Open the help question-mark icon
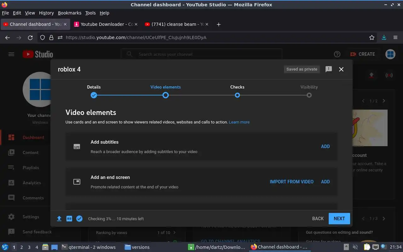Screen dimensions: 403x252 pos(337,54)
